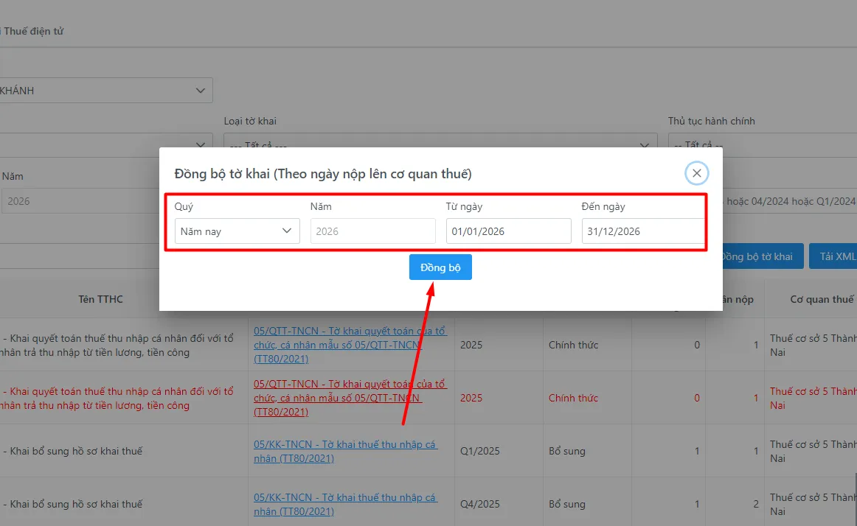857x526 pixels.
Task: Select the Q4/2025 period cell
Action: click(x=480, y=504)
